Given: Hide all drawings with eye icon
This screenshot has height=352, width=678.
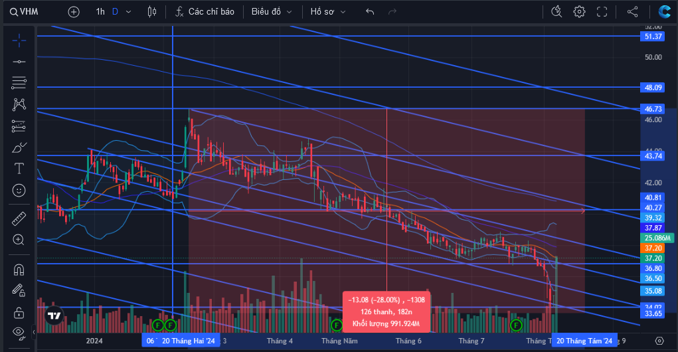Looking at the screenshot, I should (19, 332).
